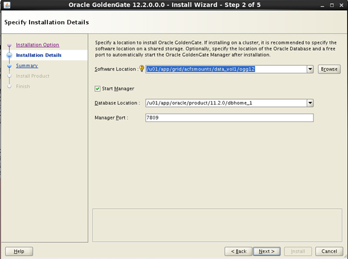The image size is (348, 259).
Task: Click the 'Database Location :' label
Action: coord(117,103)
